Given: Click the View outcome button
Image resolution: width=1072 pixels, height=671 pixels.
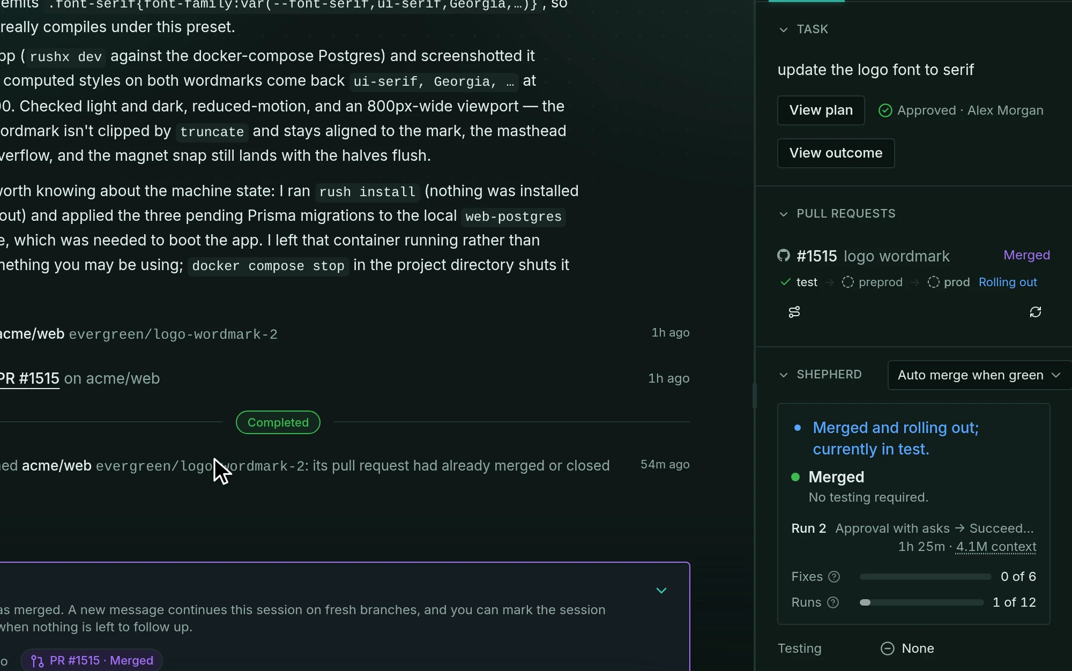Looking at the screenshot, I should (x=836, y=153).
